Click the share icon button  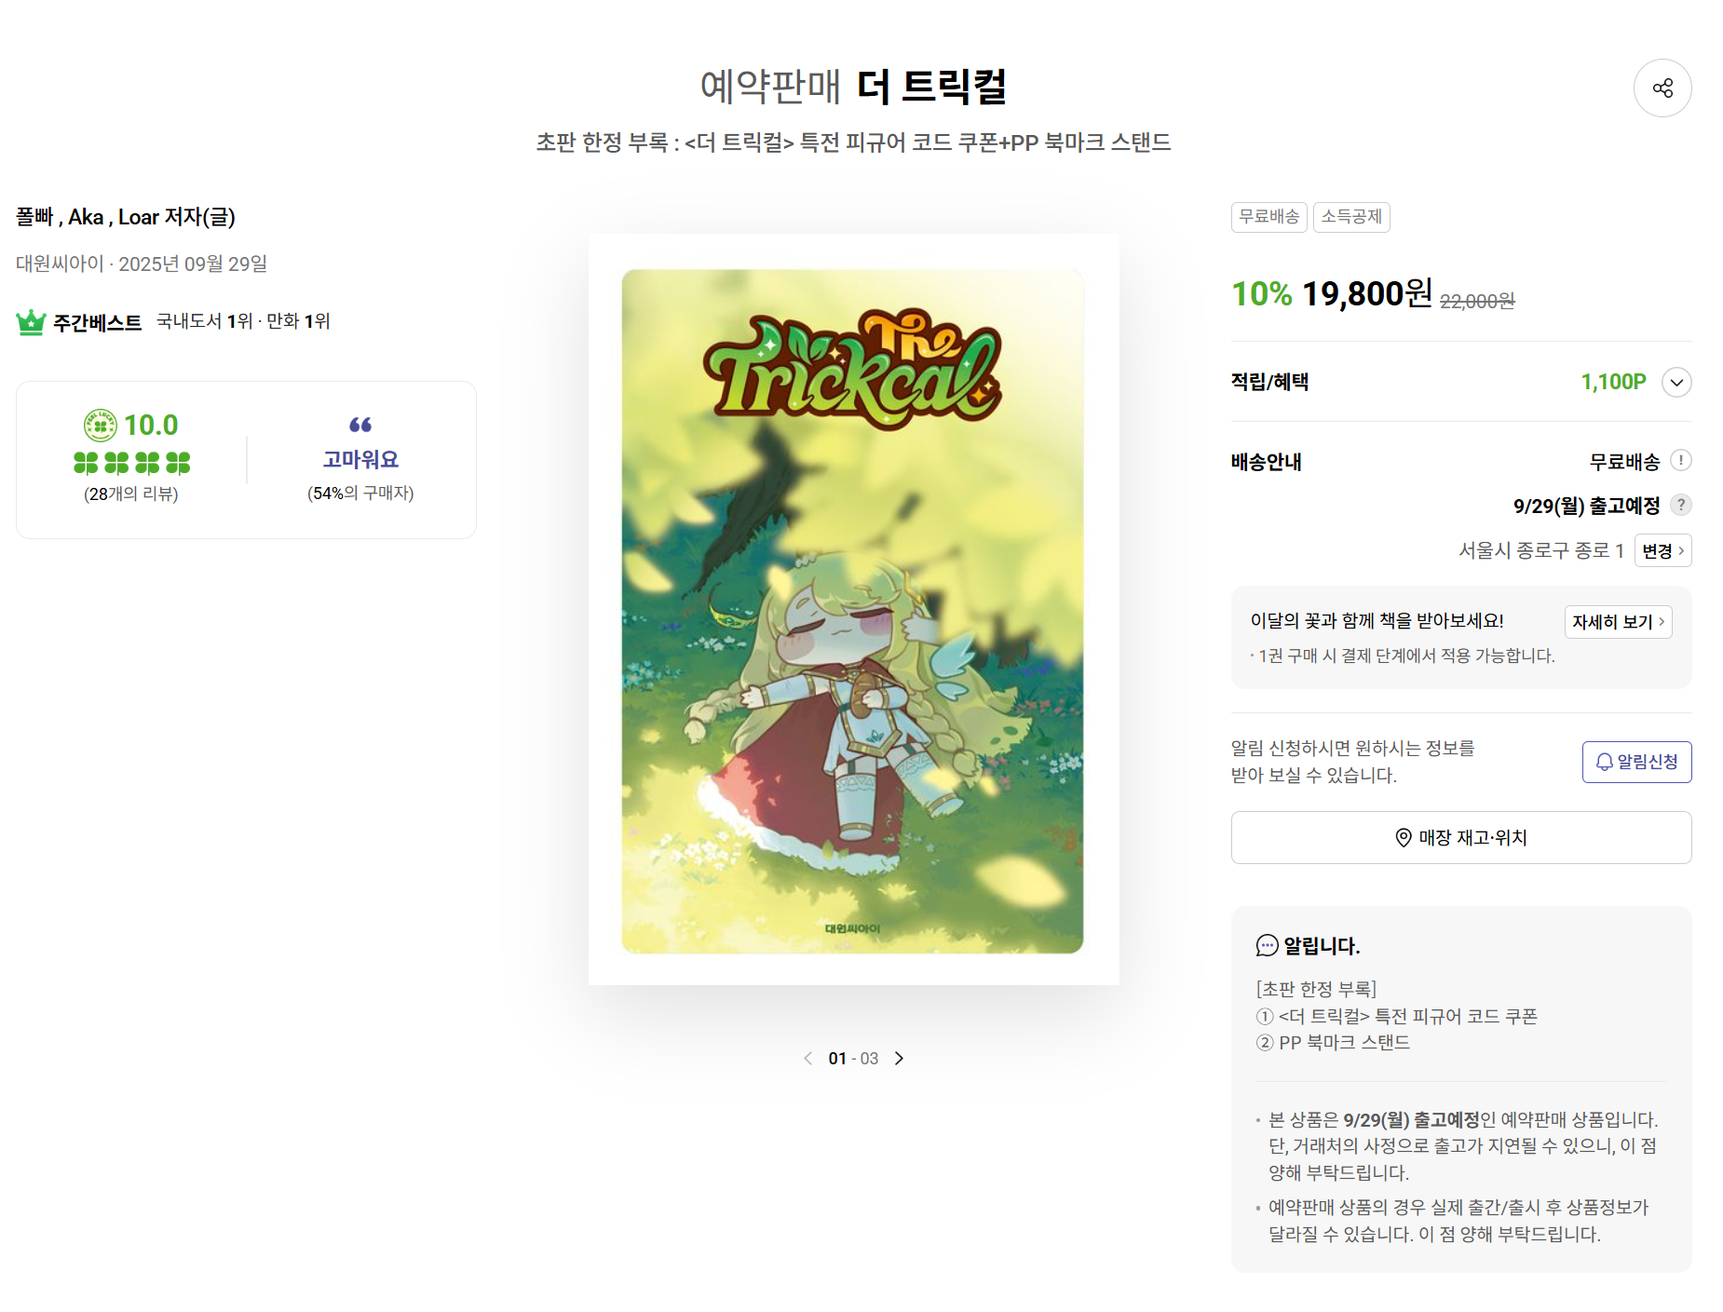tap(1662, 88)
